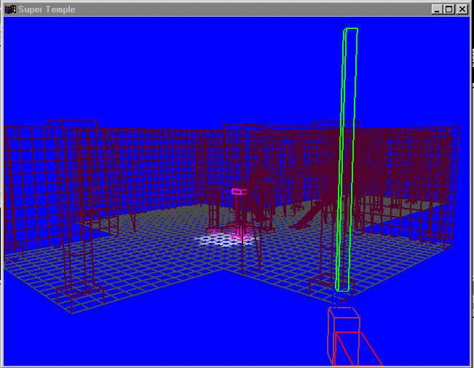Select the magenta figure on the floor
Viewport: 474px width, 368px height.
[x=240, y=233]
